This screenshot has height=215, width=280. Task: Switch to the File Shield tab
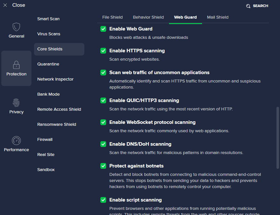tap(112, 17)
